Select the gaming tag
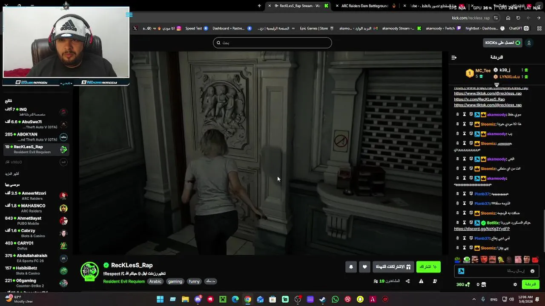This screenshot has width=545, height=306. pyautogui.click(x=175, y=281)
